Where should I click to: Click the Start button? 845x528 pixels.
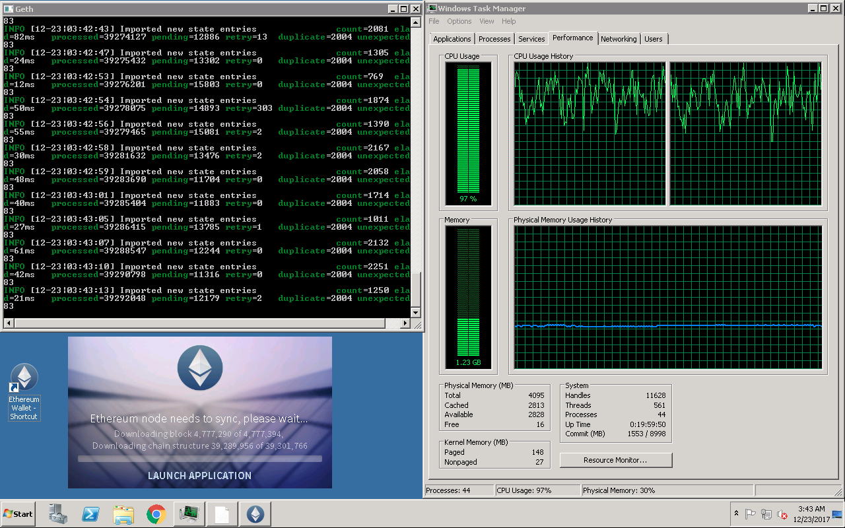coord(18,513)
